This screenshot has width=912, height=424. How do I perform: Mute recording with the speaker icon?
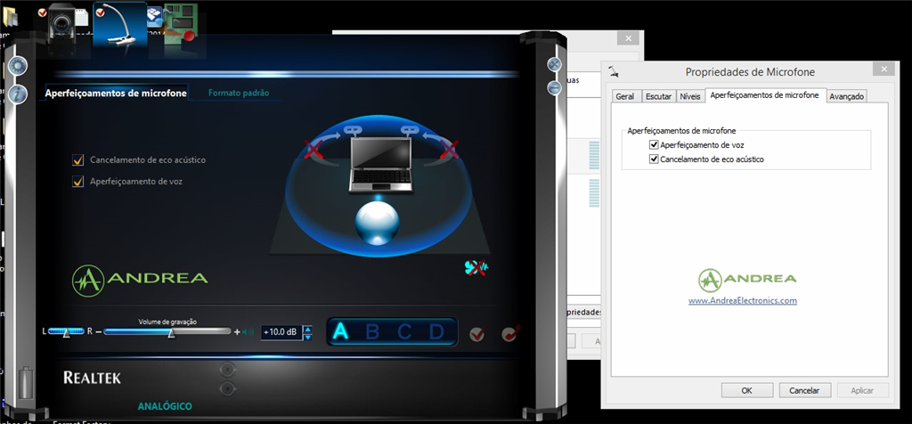[248, 332]
